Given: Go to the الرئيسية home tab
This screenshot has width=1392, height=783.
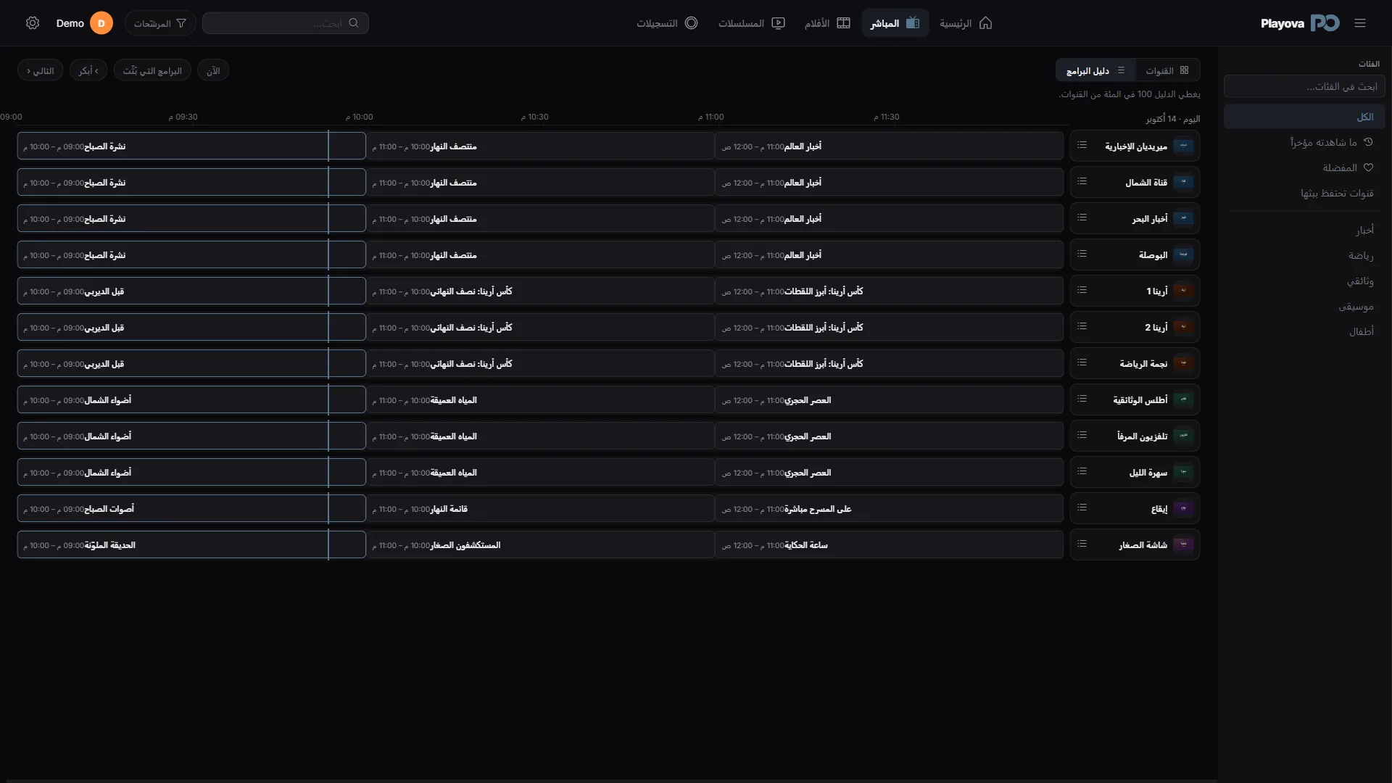Looking at the screenshot, I should (966, 23).
